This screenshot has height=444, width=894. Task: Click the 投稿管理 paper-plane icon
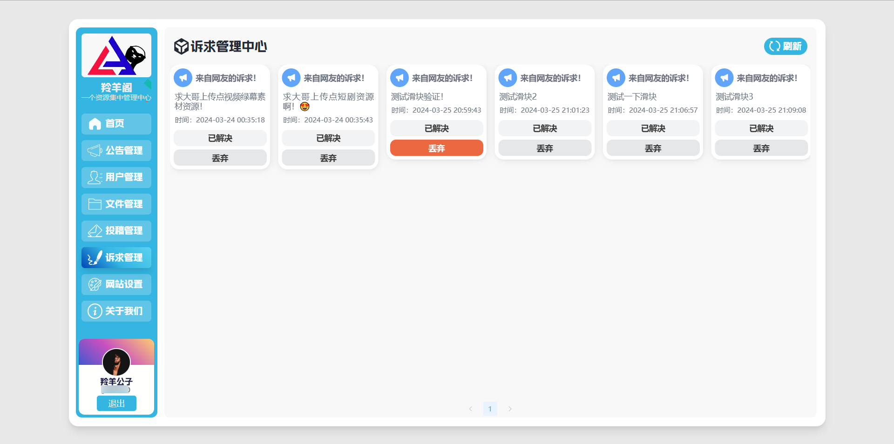click(95, 231)
